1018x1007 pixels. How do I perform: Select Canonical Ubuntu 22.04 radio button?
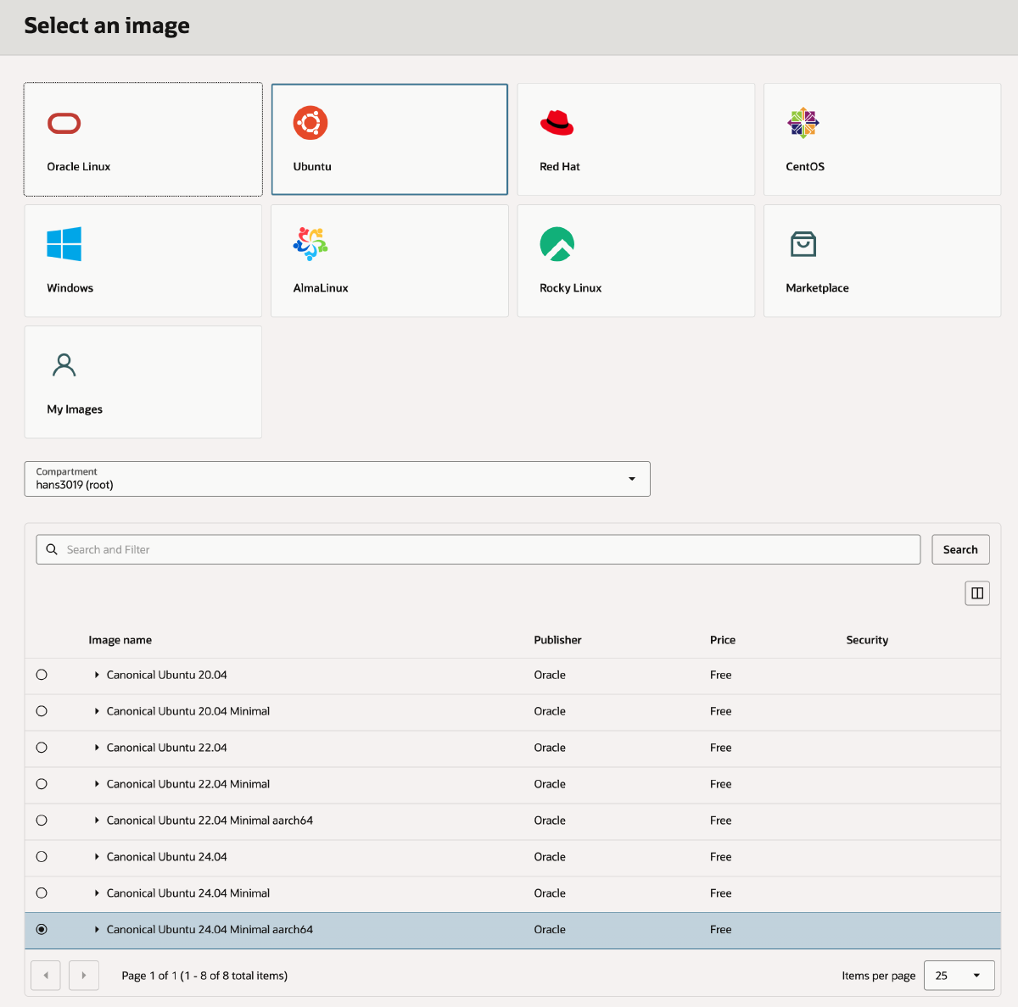pyautogui.click(x=42, y=748)
